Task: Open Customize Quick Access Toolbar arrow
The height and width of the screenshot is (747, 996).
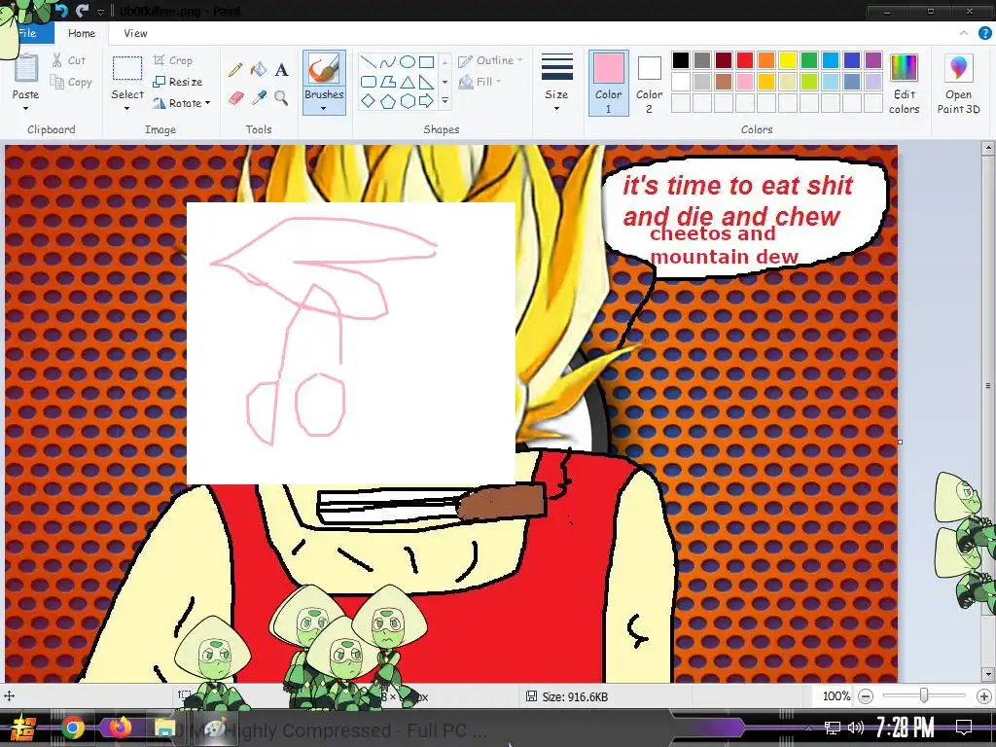Action: pyautogui.click(x=100, y=12)
